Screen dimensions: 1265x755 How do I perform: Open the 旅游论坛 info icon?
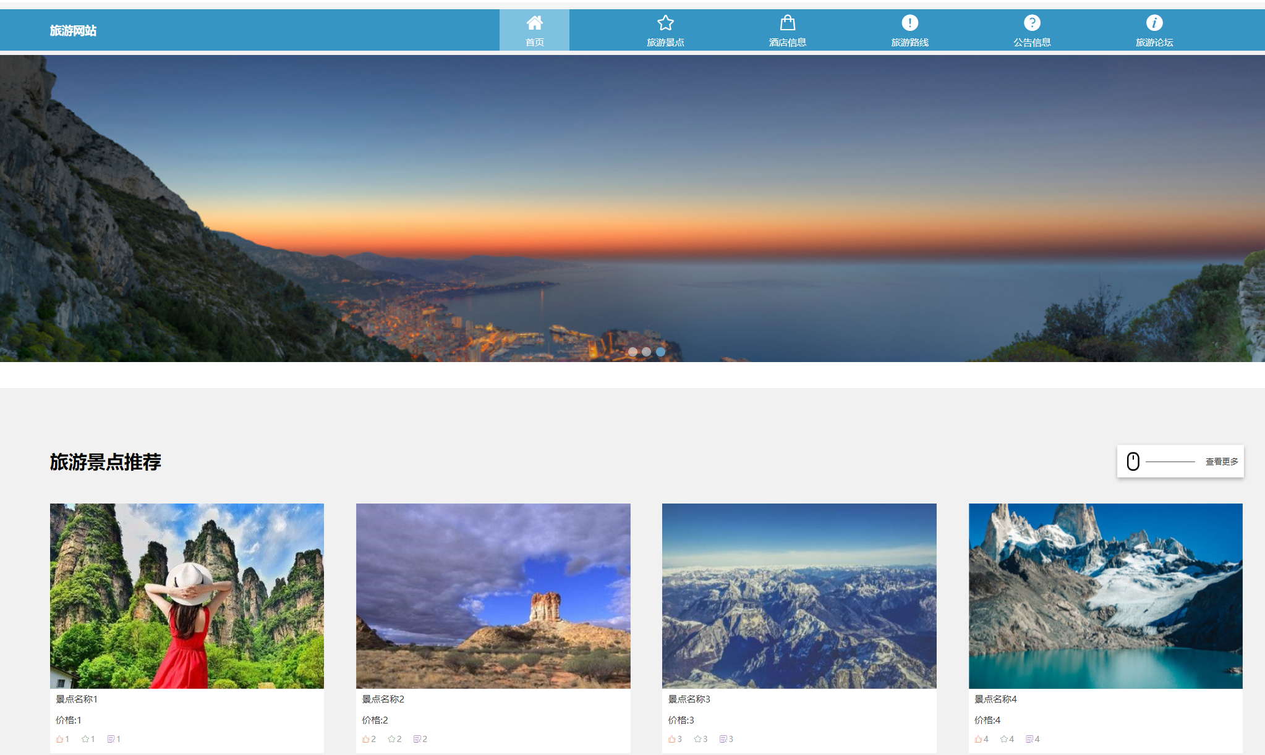tap(1154, 23)
